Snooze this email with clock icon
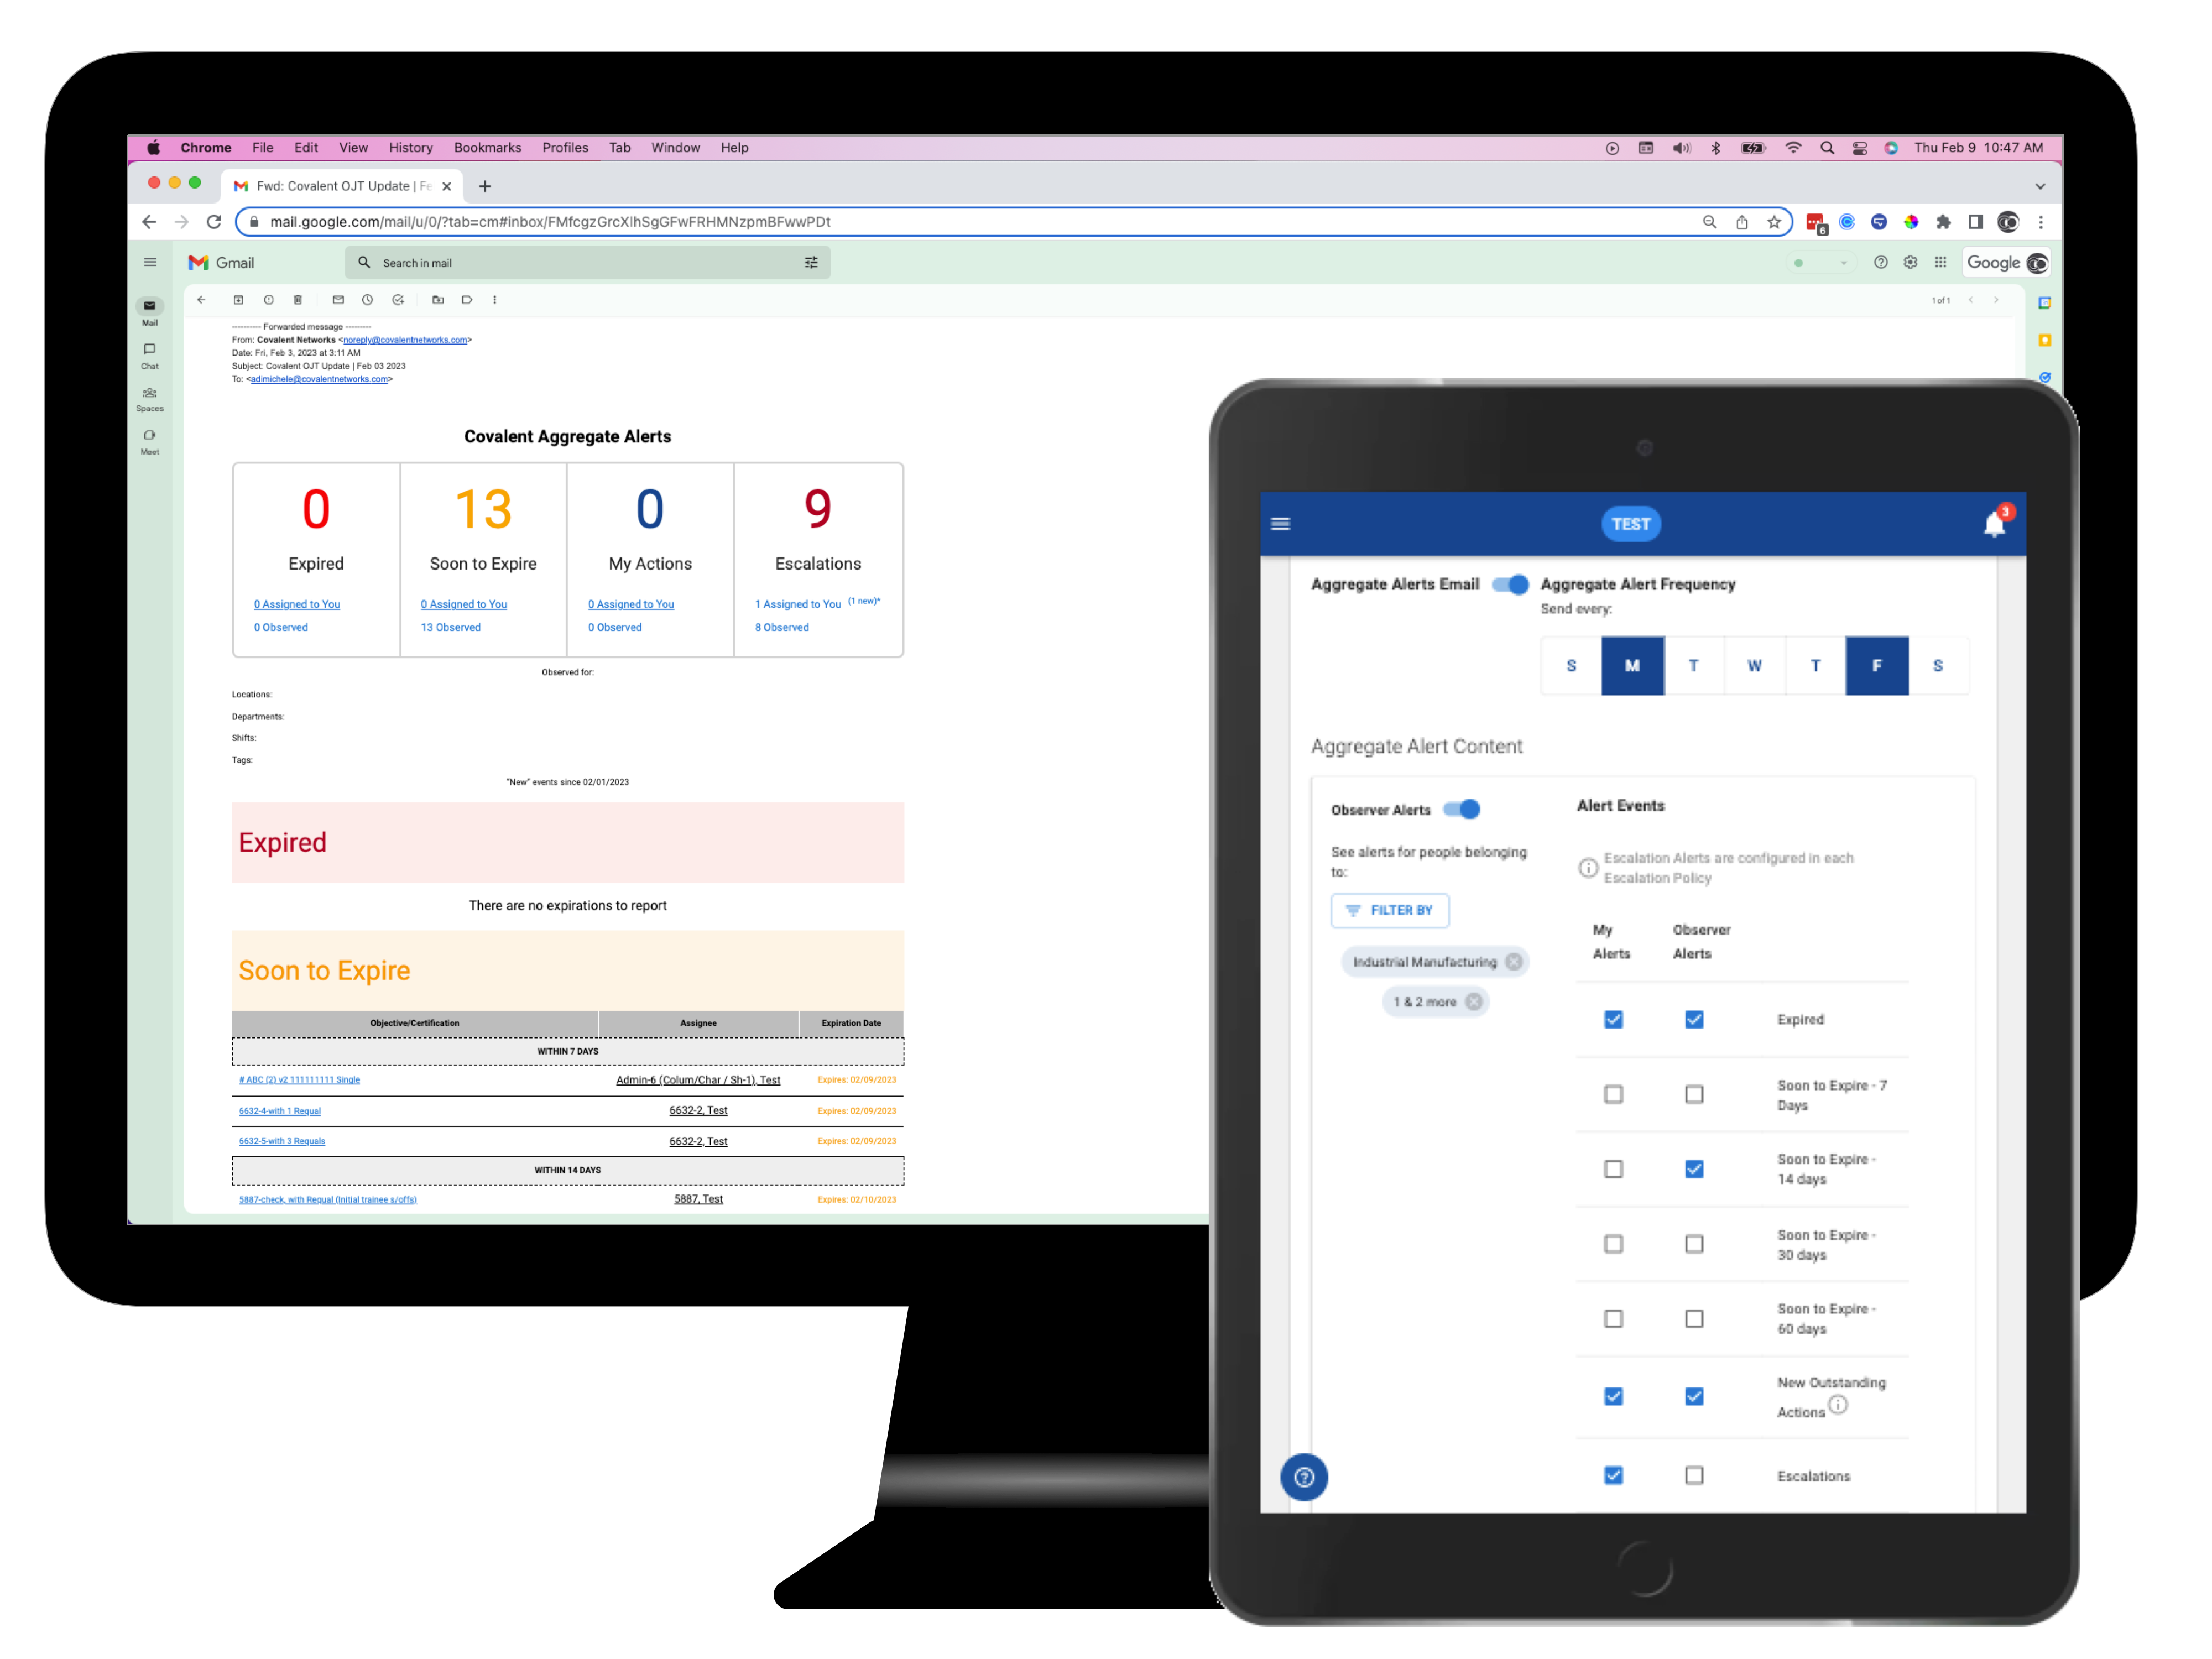2212x1659 pixels. coord(367,300)
